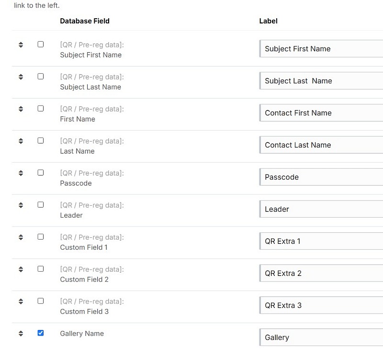Click the reorder arrows for Subject First Name row
The height and width of the screenshot is (351, 383).
click(x=21, y=44)
